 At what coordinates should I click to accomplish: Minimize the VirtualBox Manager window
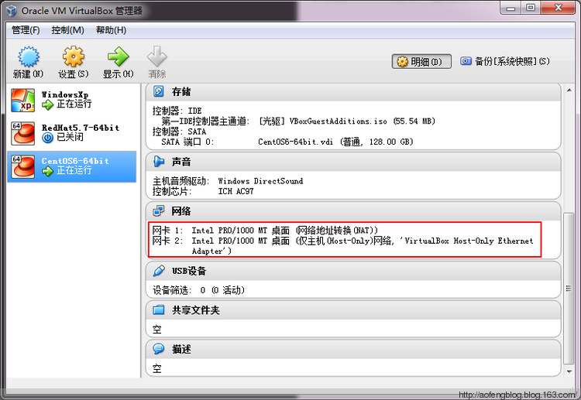coord(511,8)
